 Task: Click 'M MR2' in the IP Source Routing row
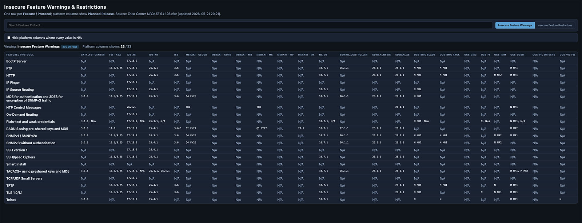point(417,89)
